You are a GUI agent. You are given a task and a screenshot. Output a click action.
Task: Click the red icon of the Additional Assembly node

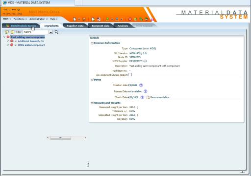coord(12,41)
